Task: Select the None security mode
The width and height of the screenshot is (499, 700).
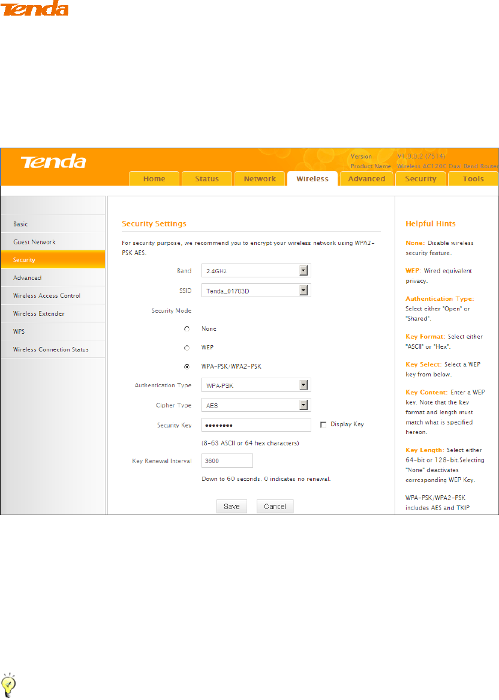Action: [187, 329]
